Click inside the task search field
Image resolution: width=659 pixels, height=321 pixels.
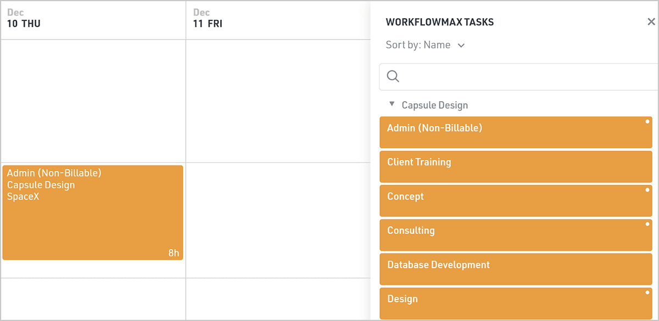[x=522, y=76]
